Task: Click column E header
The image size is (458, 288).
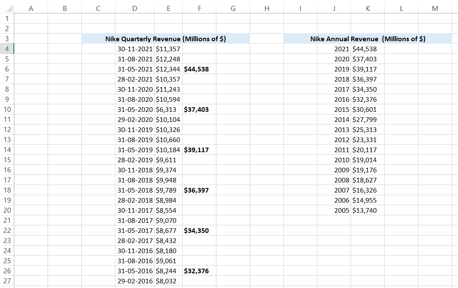Action: point(168,8)
